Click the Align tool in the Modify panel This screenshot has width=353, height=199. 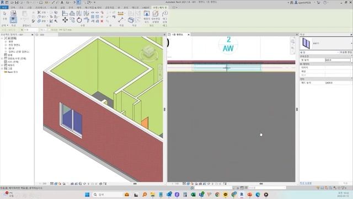pyautogui.click(x=65, y=13)
